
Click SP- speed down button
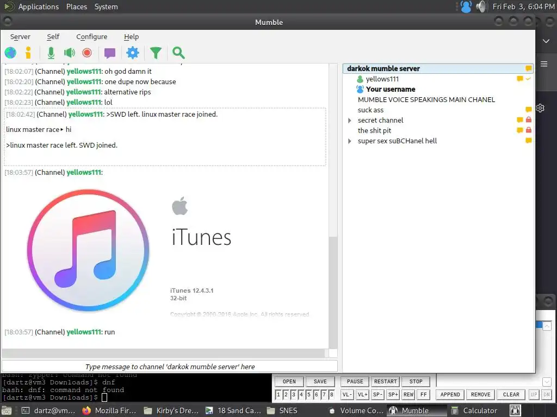(x=377, y=395)
